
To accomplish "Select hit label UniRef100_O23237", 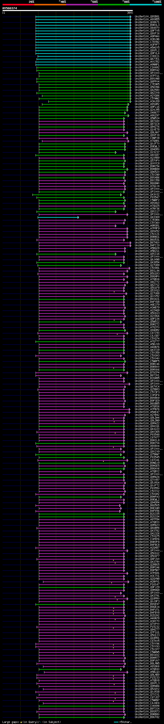I will [x=147, y=152].
